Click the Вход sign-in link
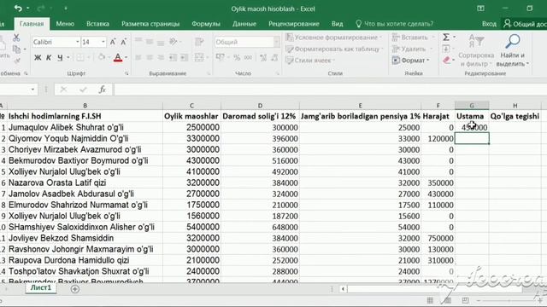The image size is (547, 307). [489, 24]
